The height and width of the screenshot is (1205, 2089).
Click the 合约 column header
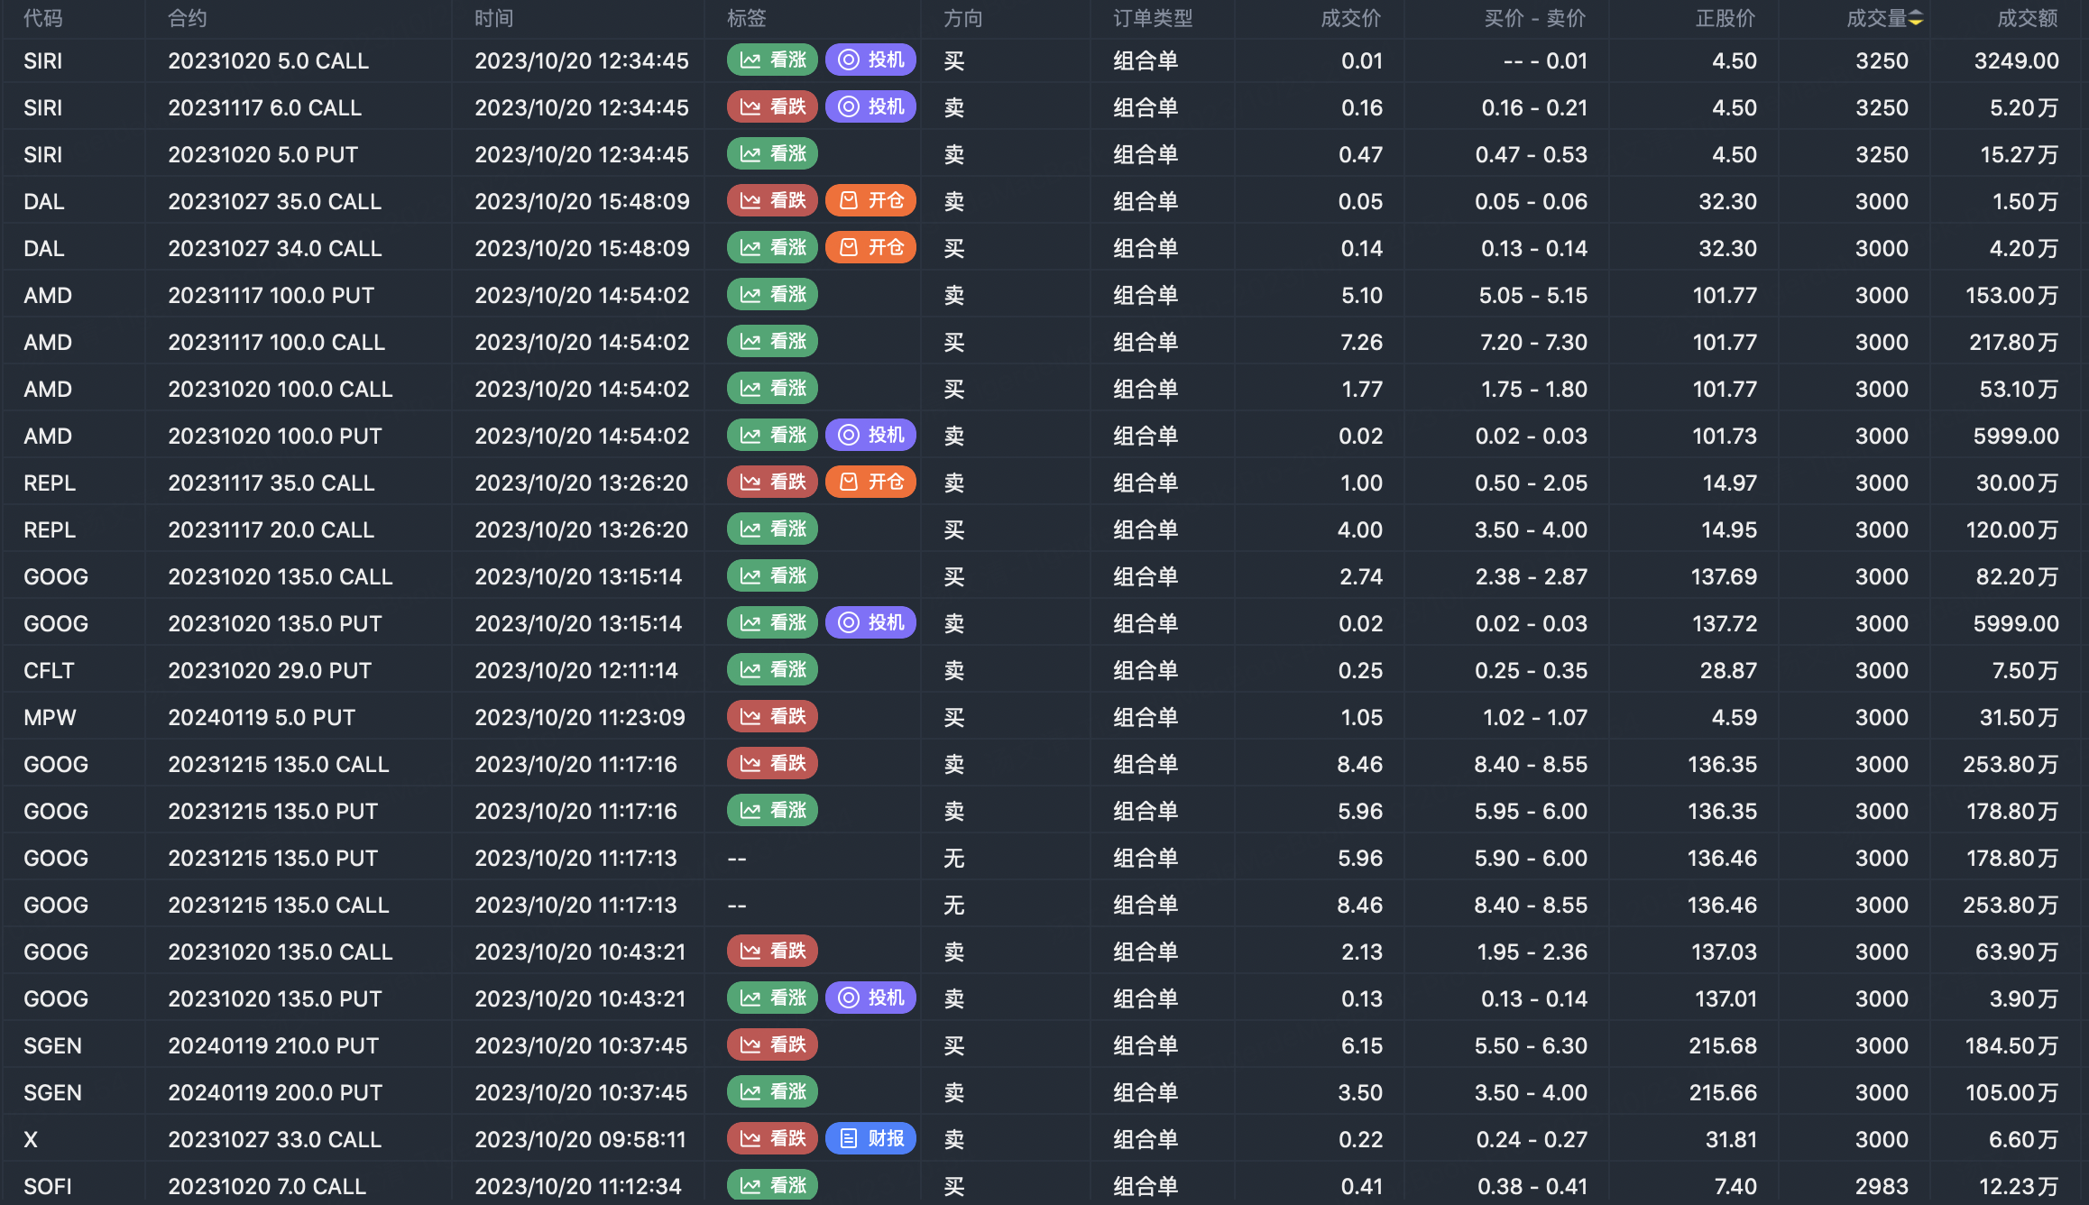188,19
